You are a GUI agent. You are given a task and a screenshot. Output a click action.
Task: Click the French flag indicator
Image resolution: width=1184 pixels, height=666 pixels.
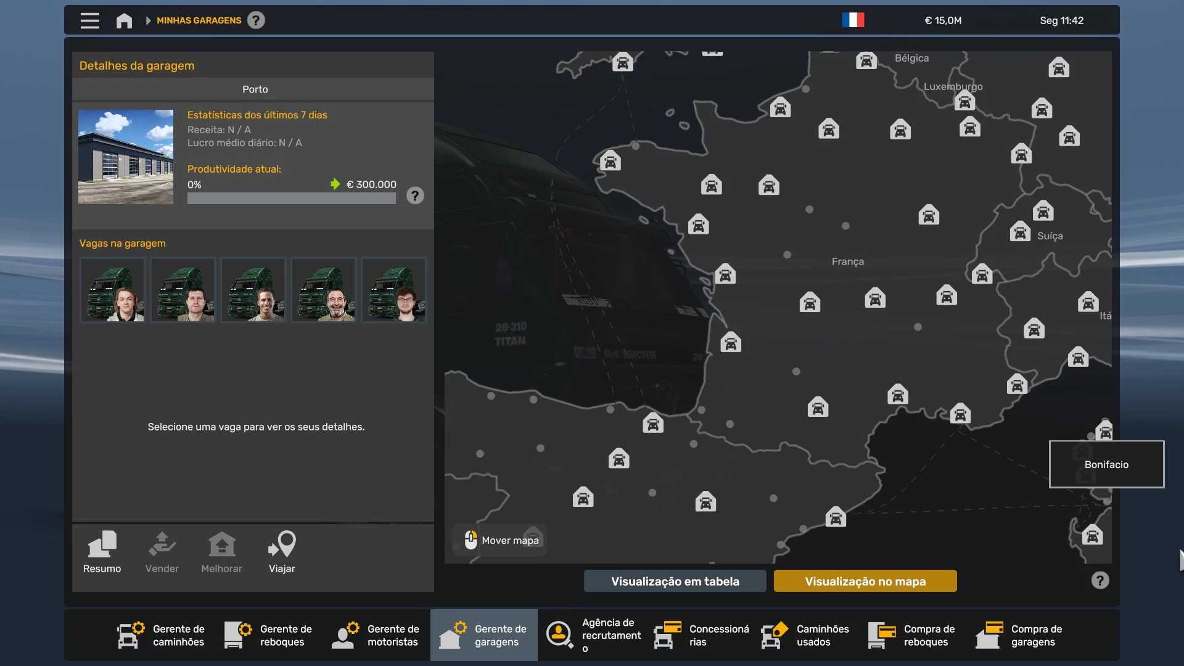tap(853, 20)
